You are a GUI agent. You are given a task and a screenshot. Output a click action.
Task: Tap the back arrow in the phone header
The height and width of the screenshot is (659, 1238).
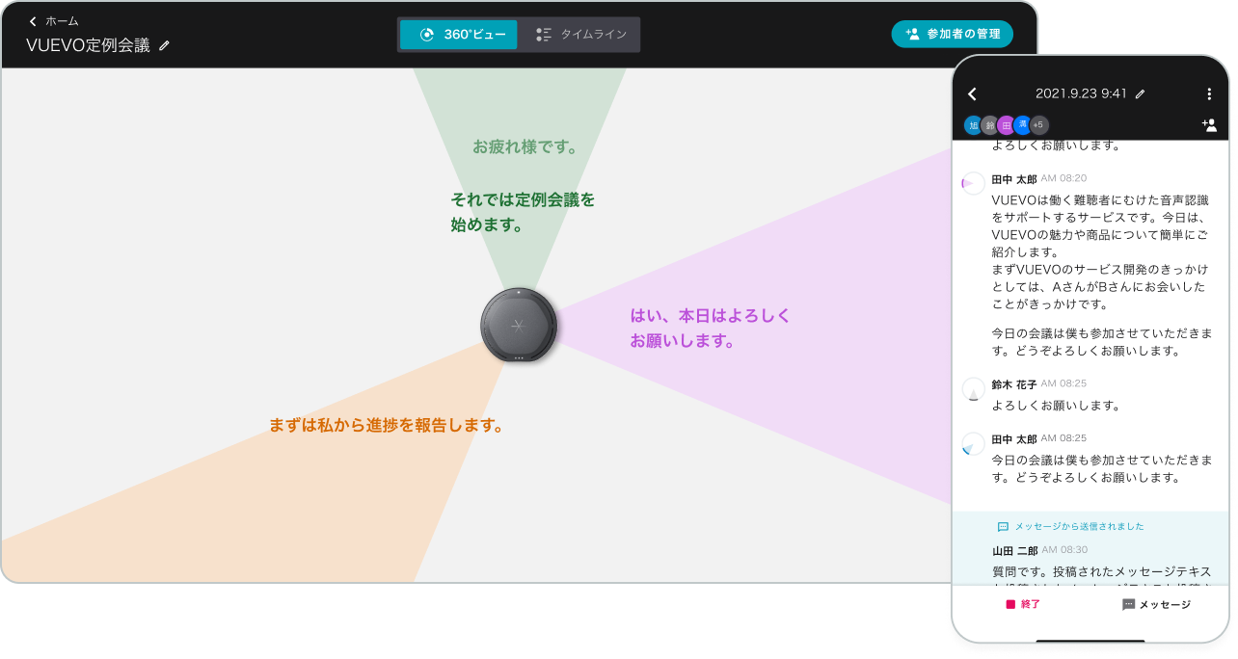click(972, 93)
